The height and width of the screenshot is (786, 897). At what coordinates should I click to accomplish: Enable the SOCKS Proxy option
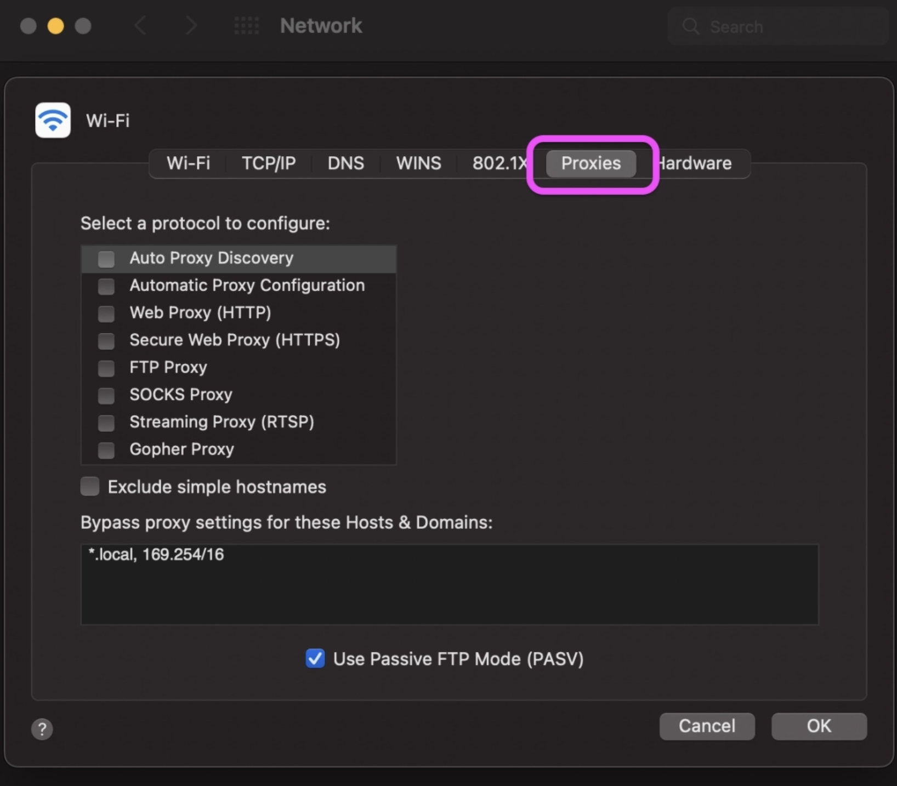106,395
